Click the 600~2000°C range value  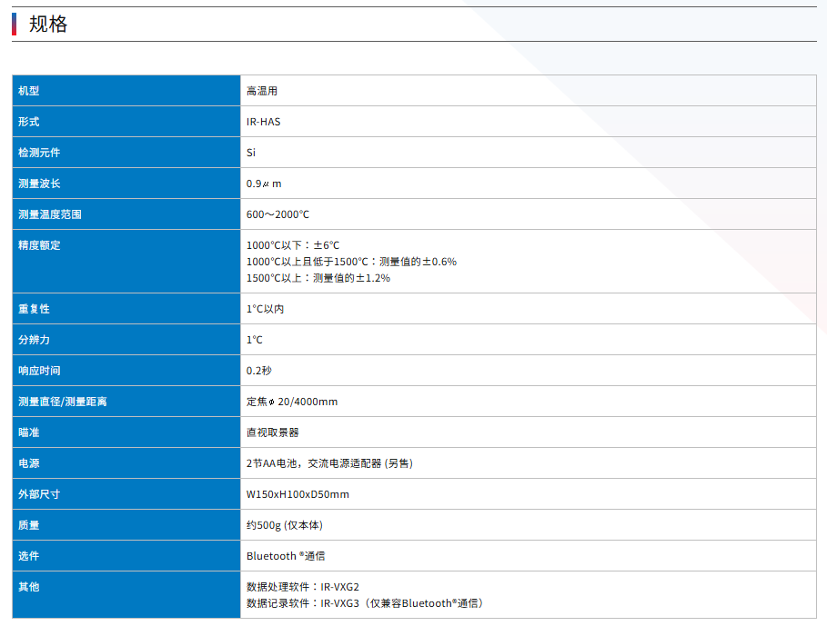click(277, 214)
